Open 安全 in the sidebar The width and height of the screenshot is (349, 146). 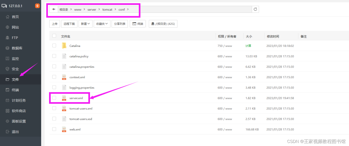pos(20,69)
